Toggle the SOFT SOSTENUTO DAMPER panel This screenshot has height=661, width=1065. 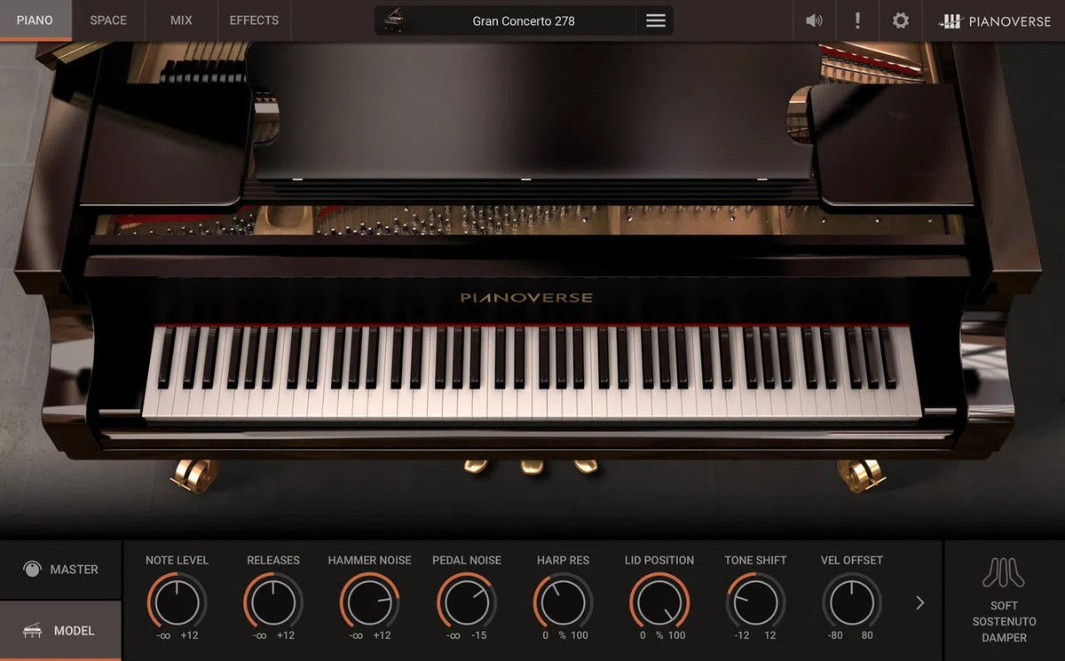tap(1004, 602)
